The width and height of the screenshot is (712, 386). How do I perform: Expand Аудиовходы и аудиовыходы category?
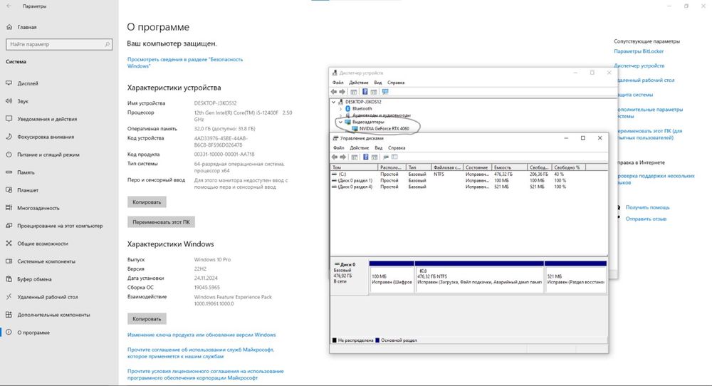coord(340,115)
